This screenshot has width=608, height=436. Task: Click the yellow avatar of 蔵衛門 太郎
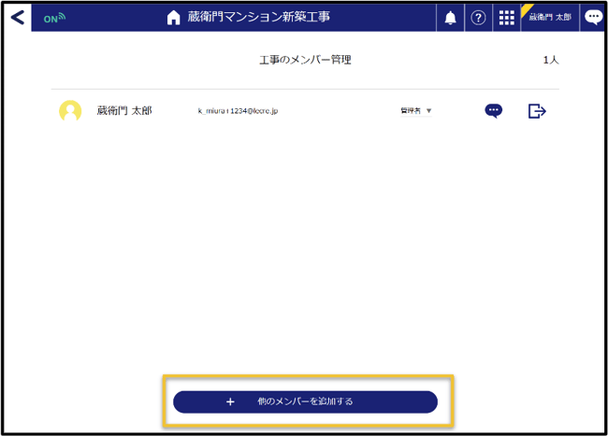click(x=70, y=111)
